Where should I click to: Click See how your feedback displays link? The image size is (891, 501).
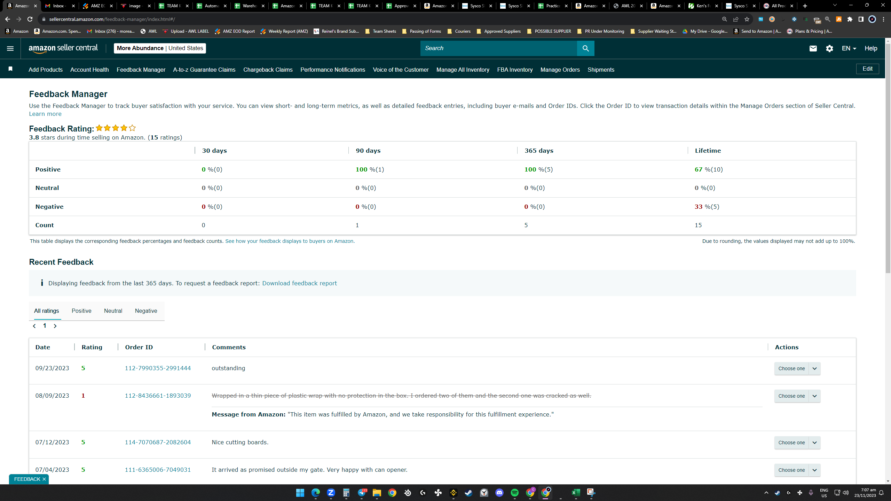(290, 241)
